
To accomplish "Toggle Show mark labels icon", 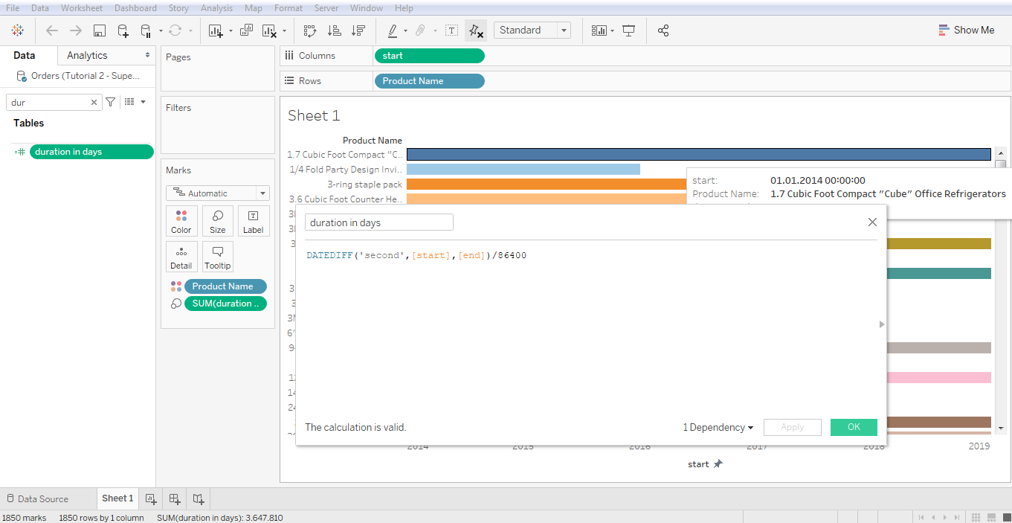I will coord(451,31).
